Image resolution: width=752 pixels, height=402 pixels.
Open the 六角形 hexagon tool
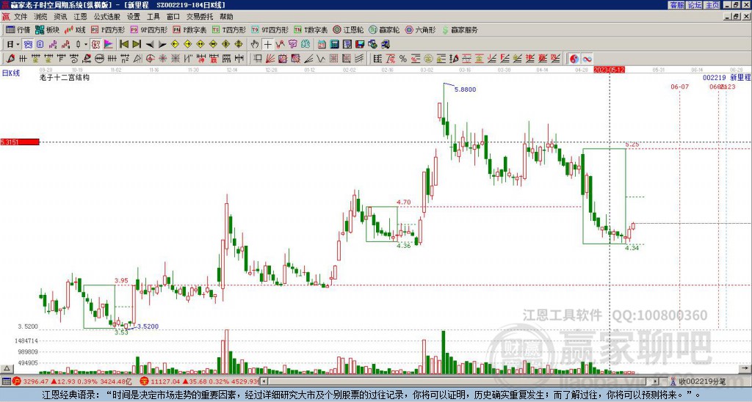(420, 29)
